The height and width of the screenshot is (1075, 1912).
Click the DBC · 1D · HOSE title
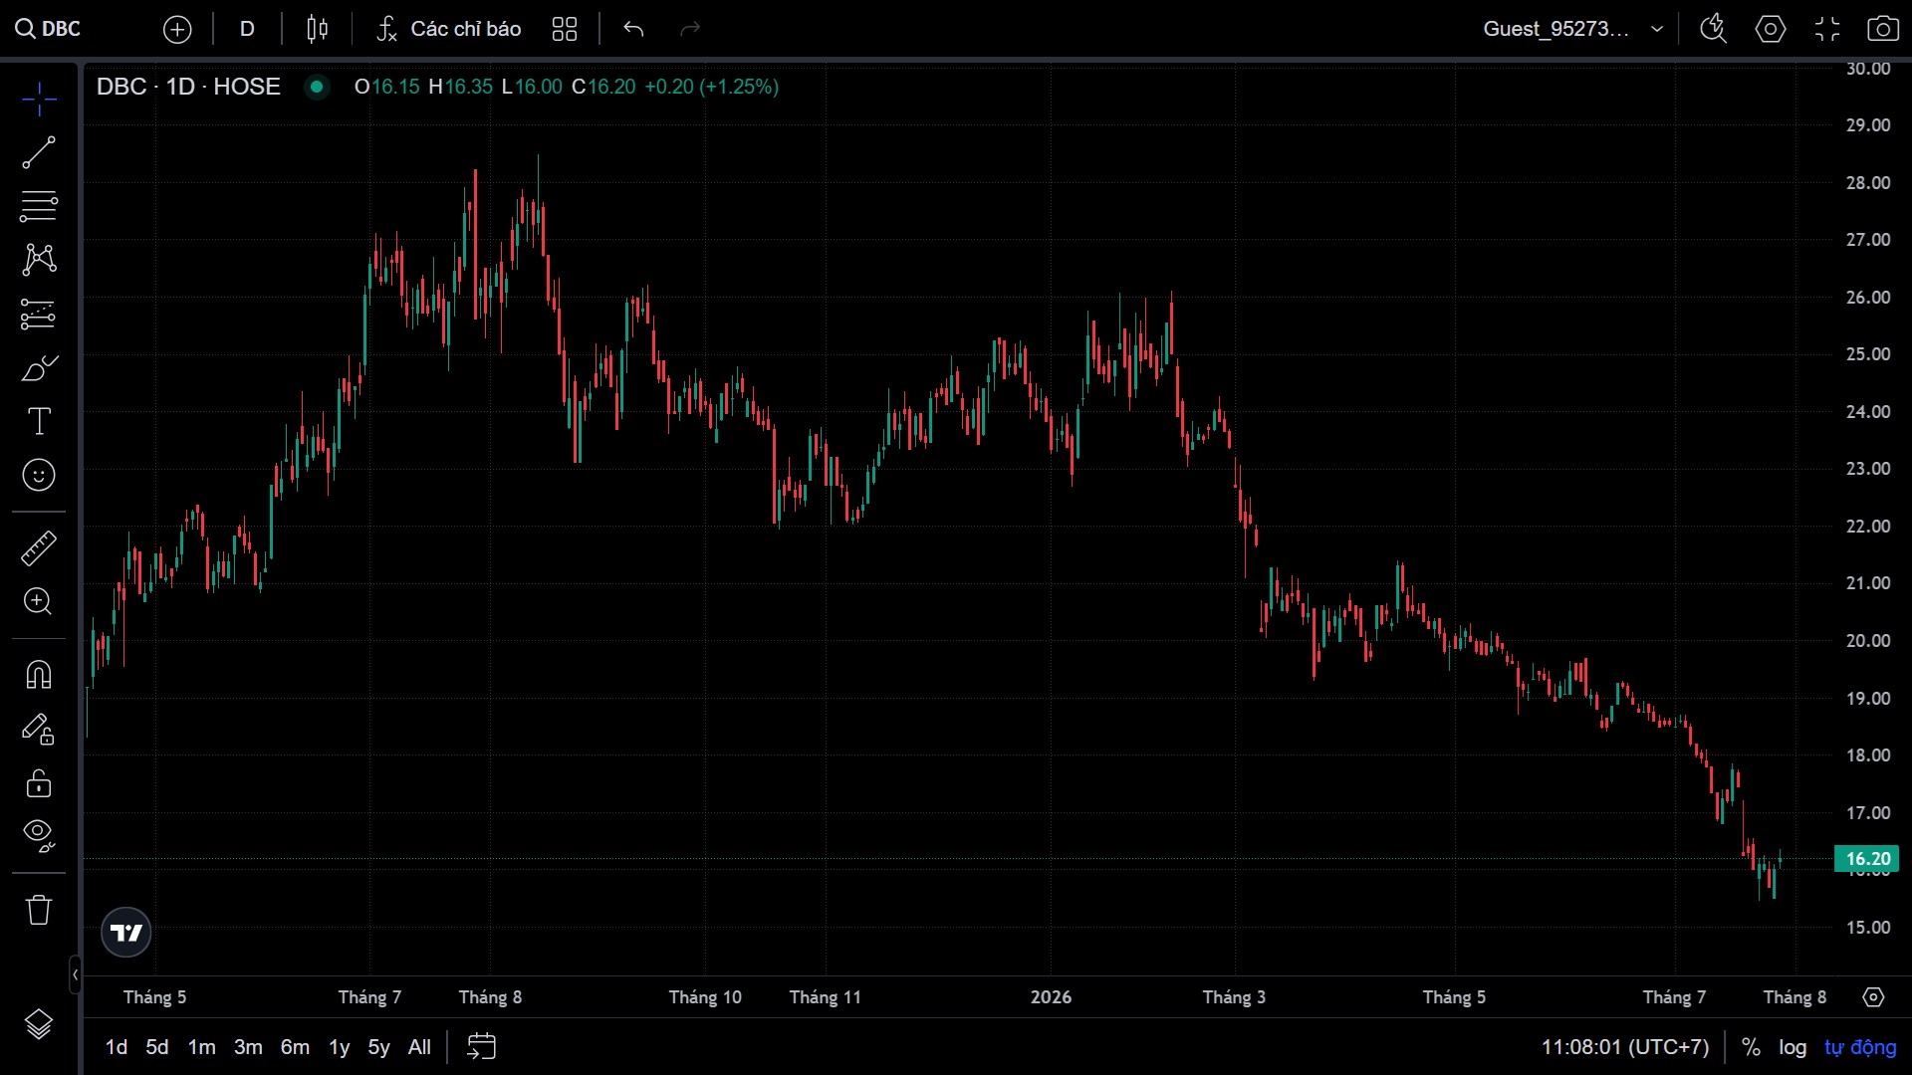188,87
